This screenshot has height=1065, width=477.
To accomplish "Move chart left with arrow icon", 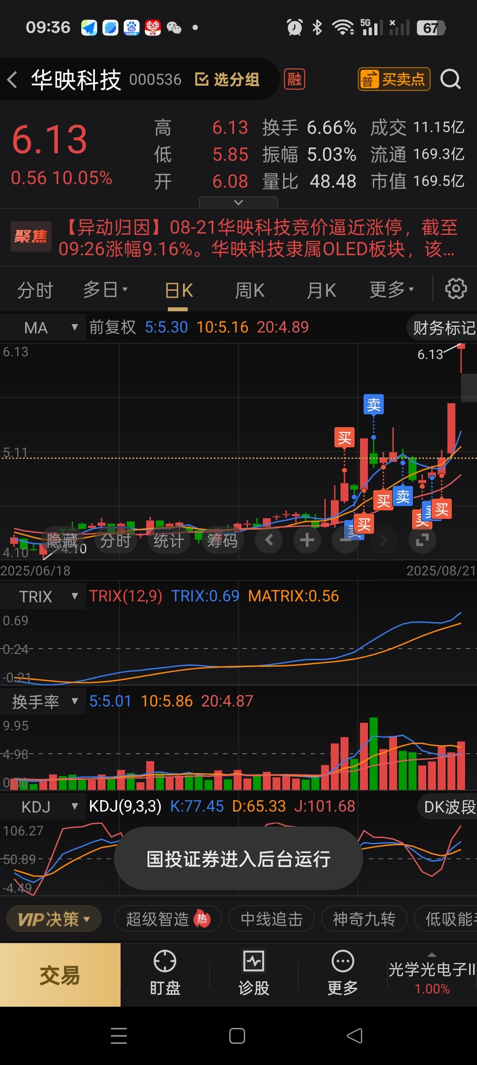I will [x=269, y=540].
